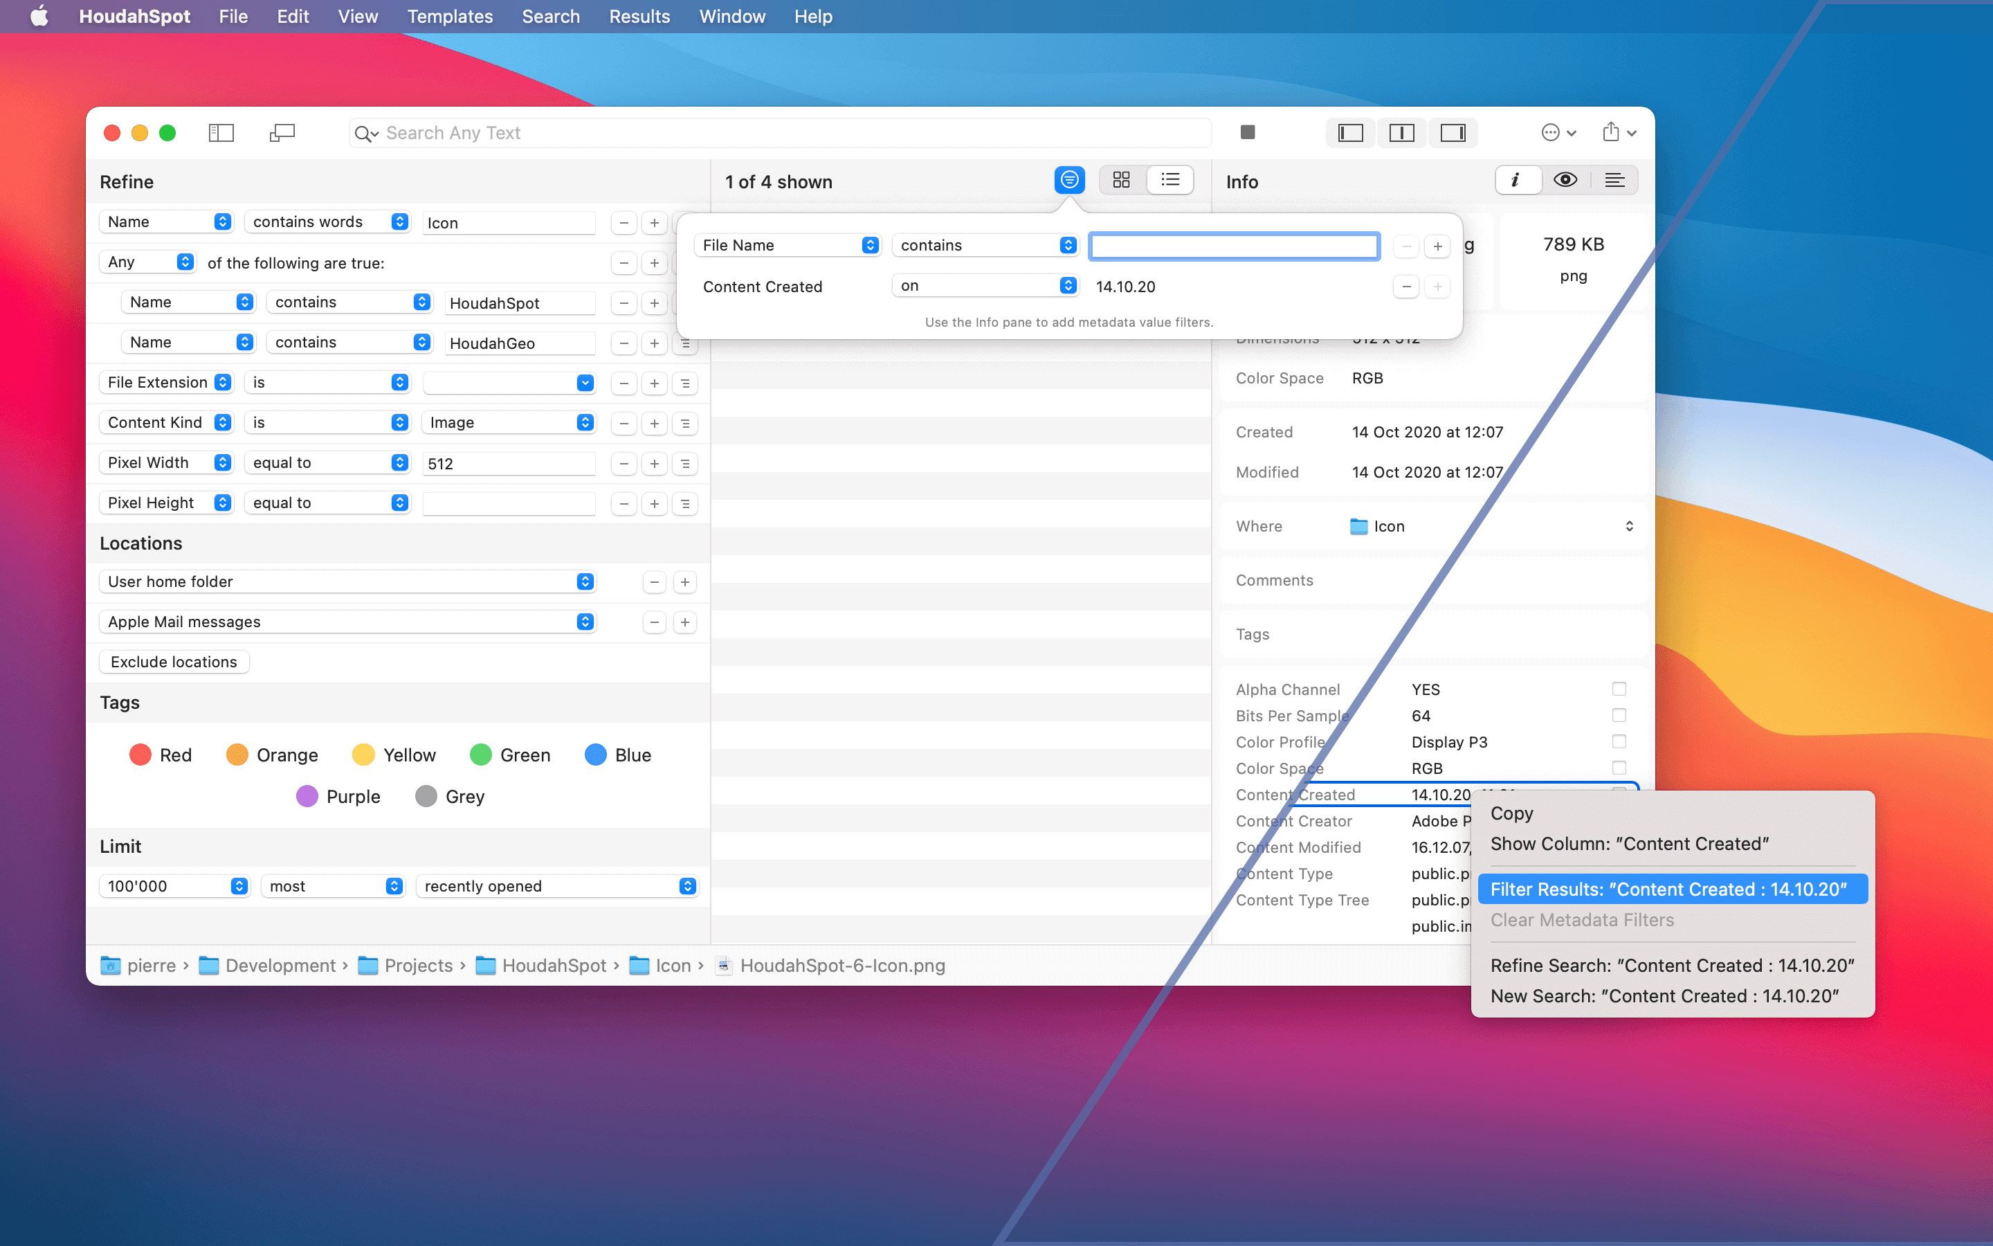Expand the Where location popup in Info pane
Screen dimensions: 1993x1246
point(1630,526)
